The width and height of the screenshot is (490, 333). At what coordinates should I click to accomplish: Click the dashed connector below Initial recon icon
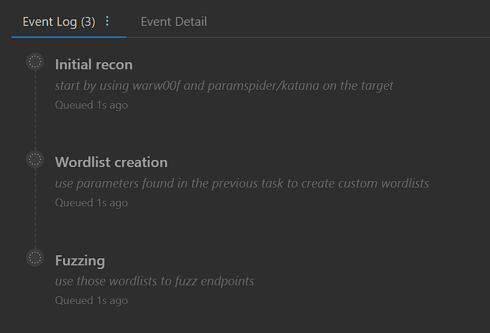[35, 109]
